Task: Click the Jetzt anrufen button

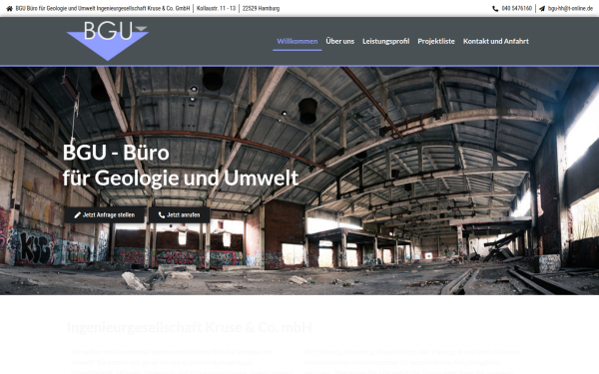Action: pyautogui.click(x=179, y=215)
